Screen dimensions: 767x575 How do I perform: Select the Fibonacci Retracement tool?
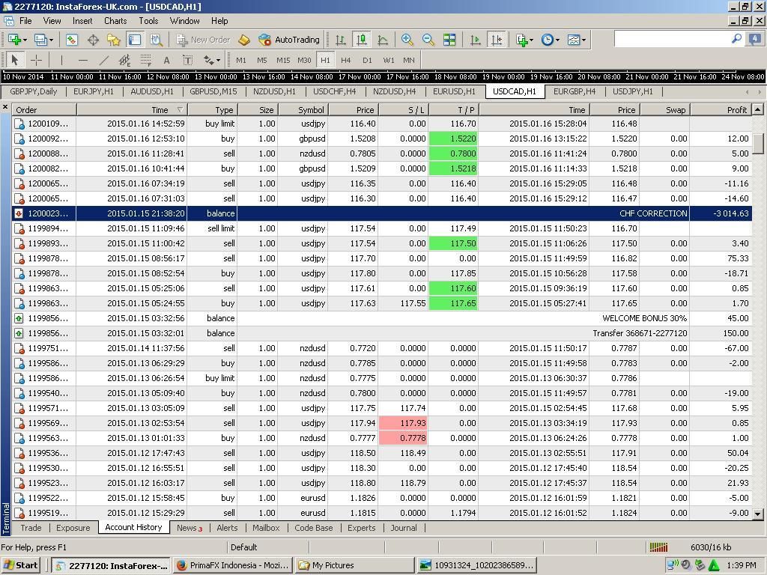click(x=146, y=60)
